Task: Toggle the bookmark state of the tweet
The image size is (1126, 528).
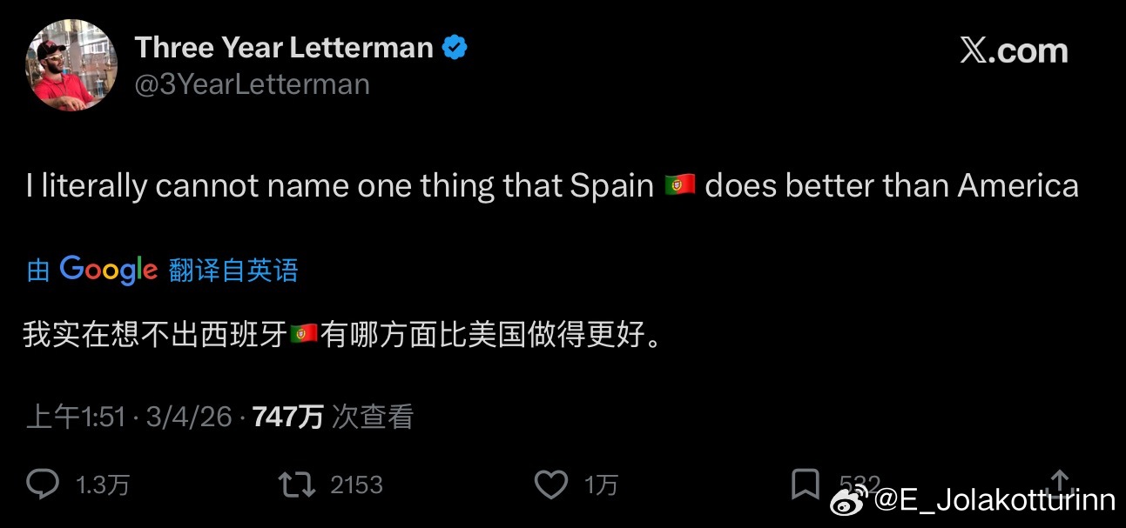Action: click(806, 484)
